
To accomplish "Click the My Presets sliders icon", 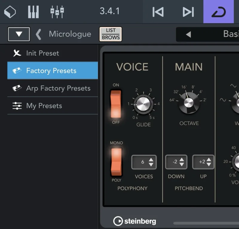I will [x=17, y=106].
